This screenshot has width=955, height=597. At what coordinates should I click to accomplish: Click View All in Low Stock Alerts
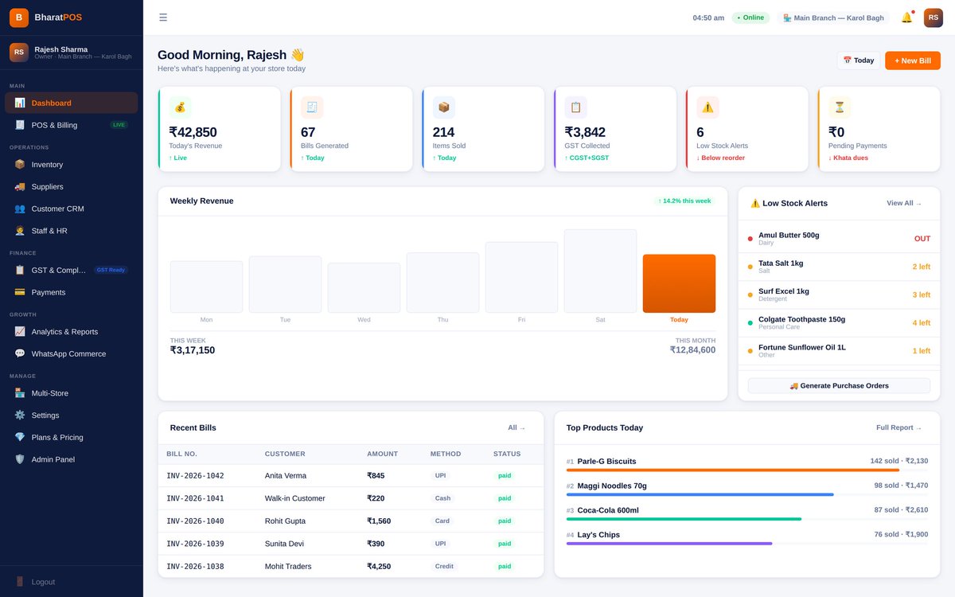904,203
